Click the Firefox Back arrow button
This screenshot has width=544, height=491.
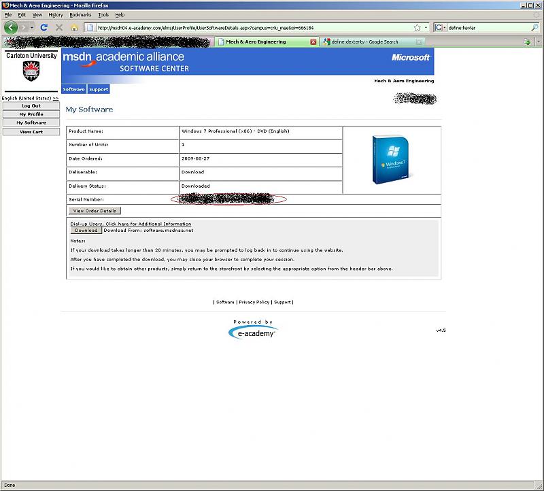[x=11, y=27]
